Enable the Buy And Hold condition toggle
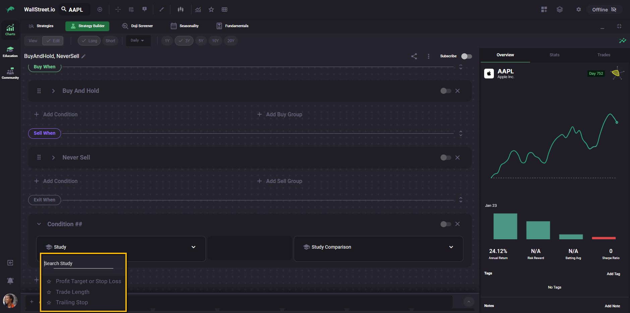Image resolution: width=630 pixels, height=313 pixels. point(446,91)
